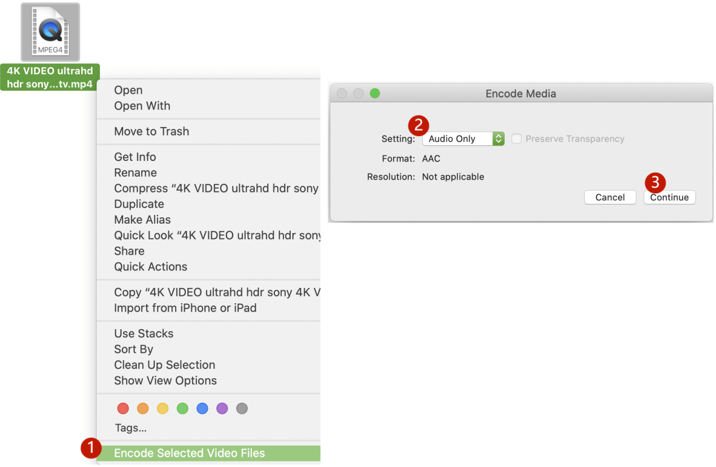Screen dimensions: 716x467
Task: Pick the gray tag color dot
Action: point(242,408)
